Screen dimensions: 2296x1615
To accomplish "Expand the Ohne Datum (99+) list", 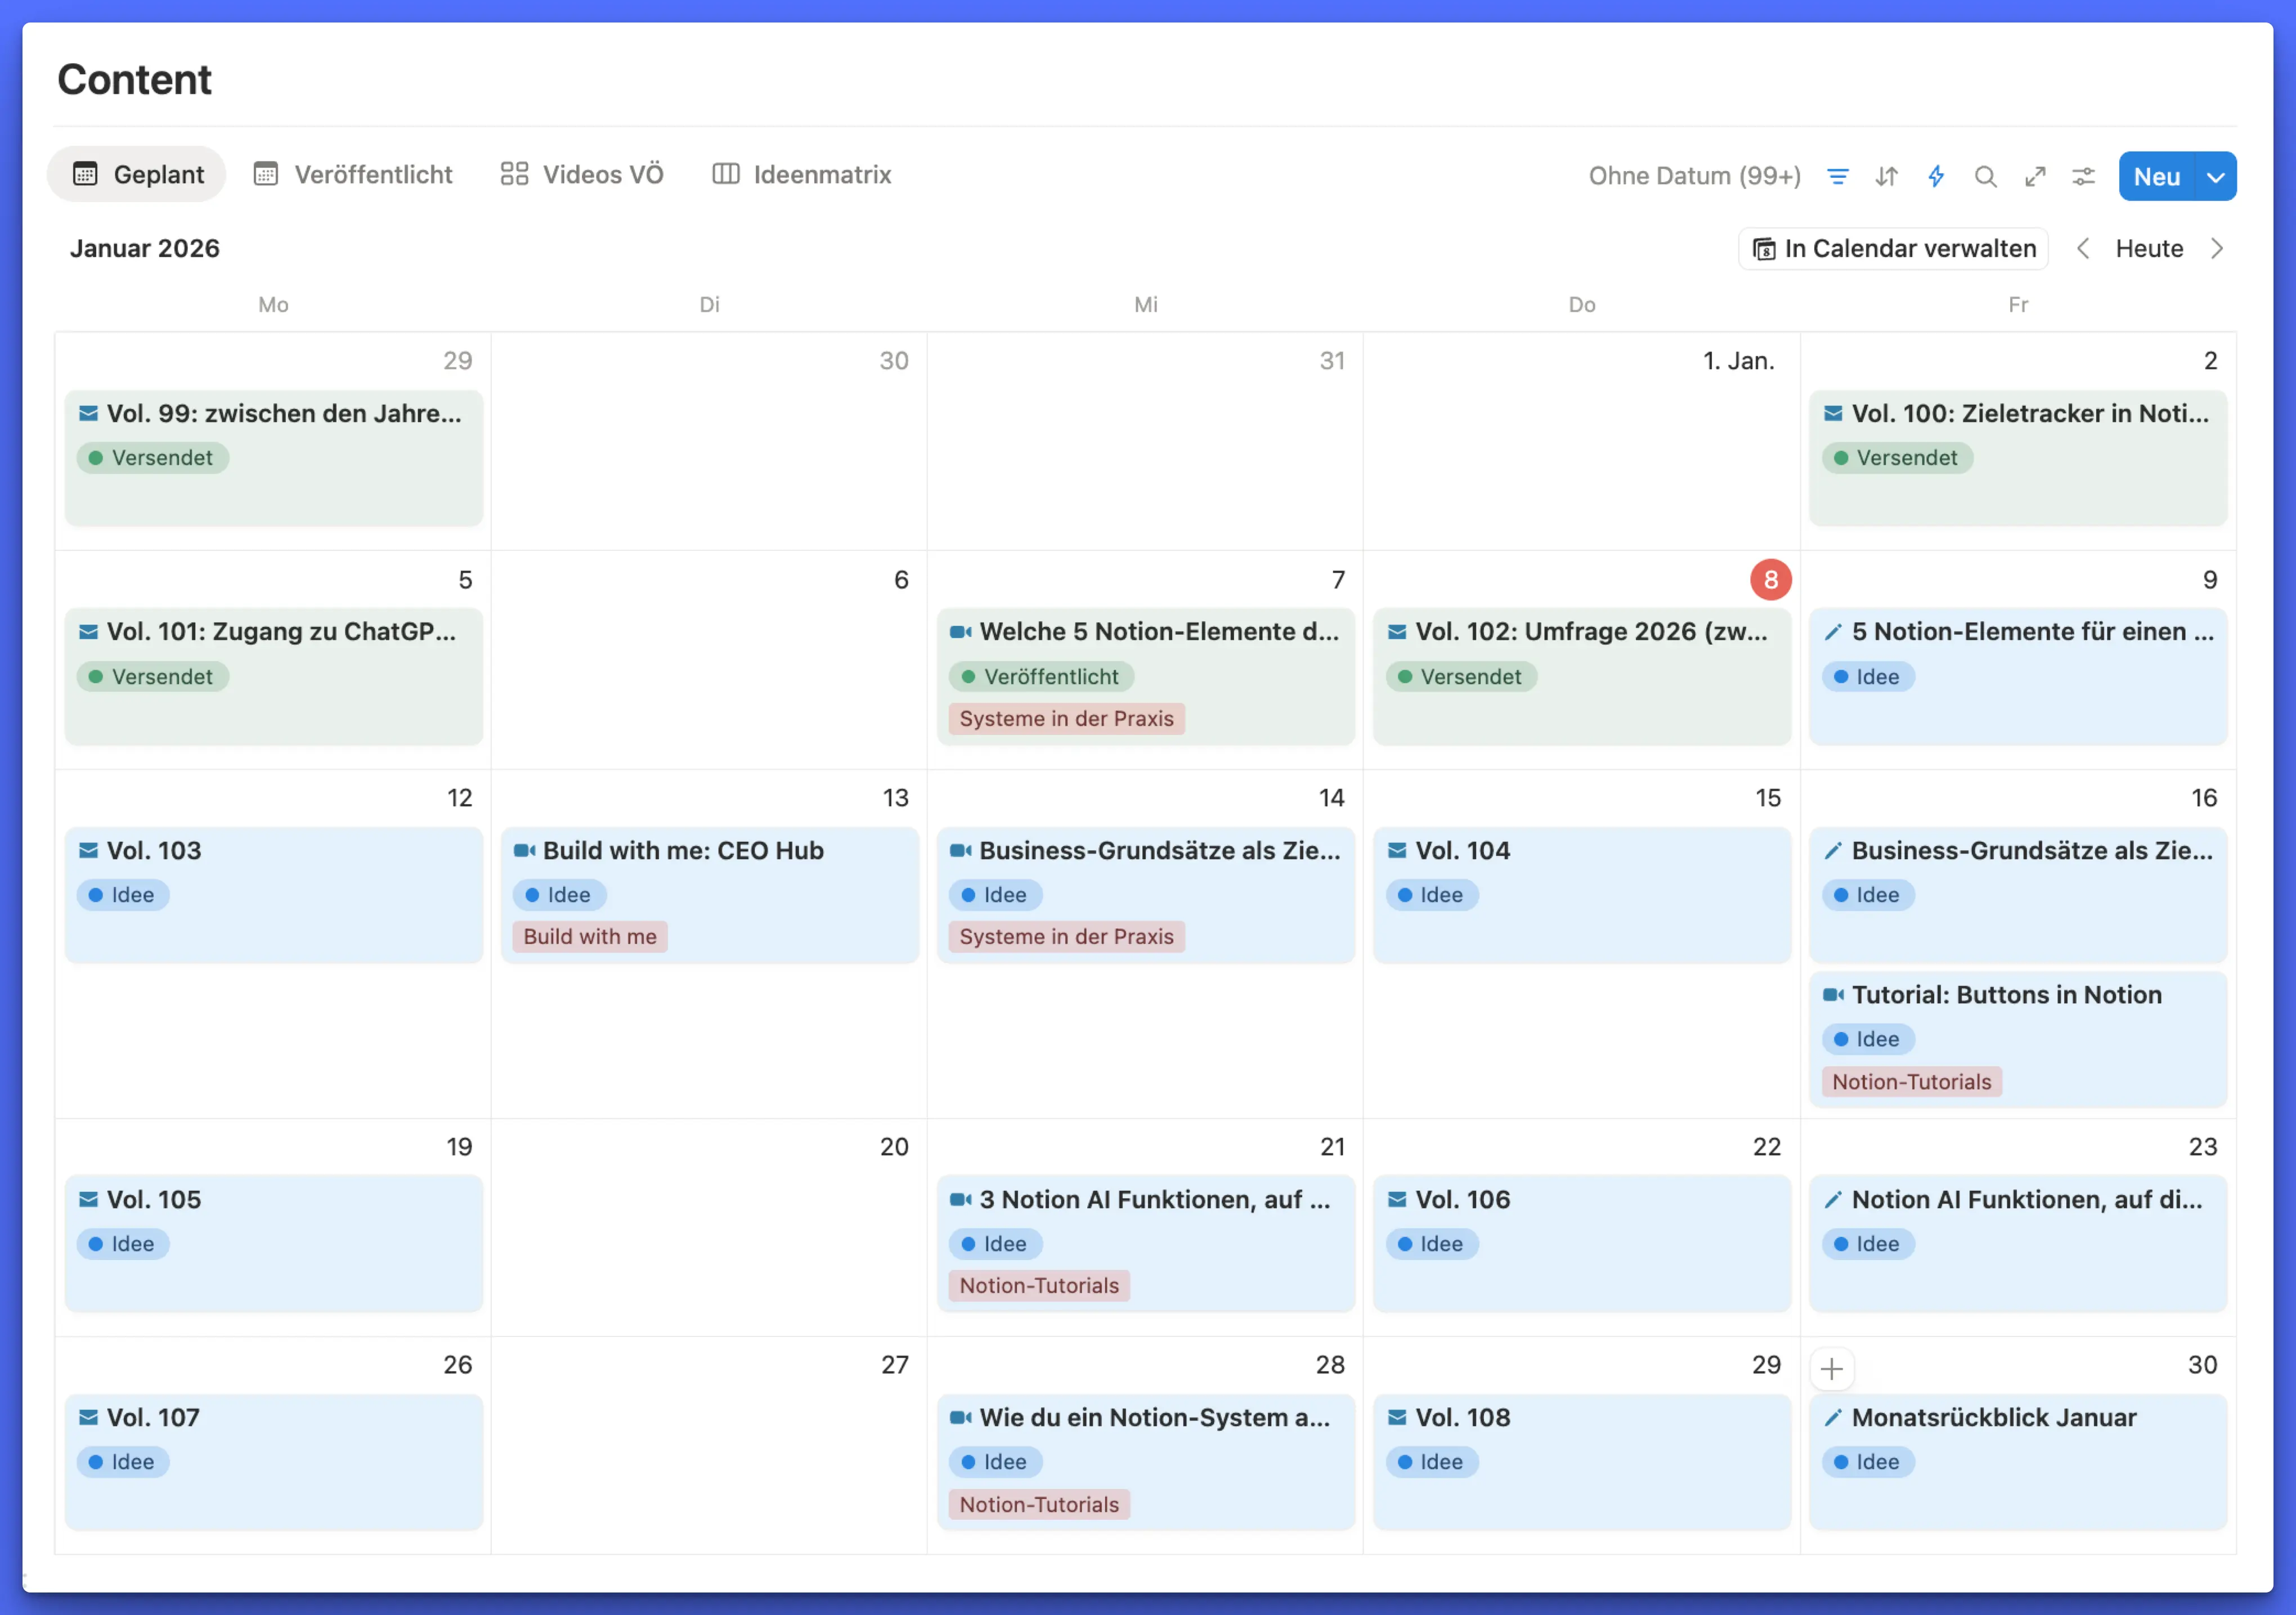I will pos(1694,176).
